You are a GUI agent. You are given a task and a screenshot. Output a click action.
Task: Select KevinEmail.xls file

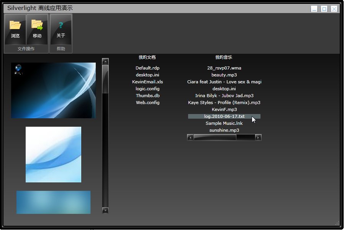pos(147,82)
